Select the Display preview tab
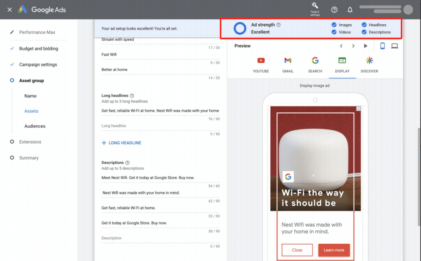This screenshot has width=421, height=261. (x=342, y=65)
